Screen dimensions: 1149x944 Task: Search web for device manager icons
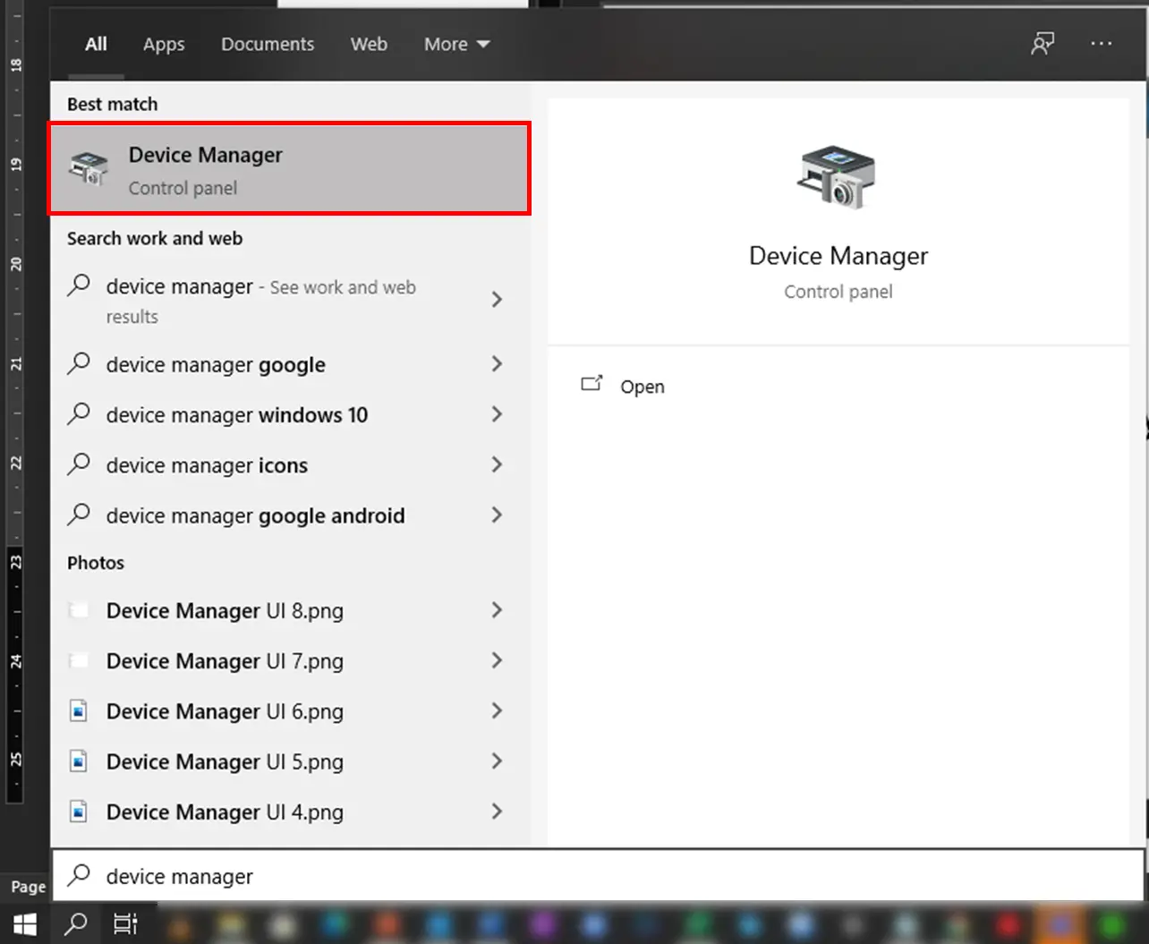[207, 465]
